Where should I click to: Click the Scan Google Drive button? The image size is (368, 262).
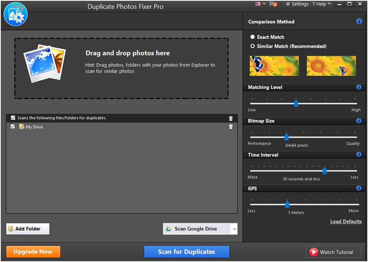coord(197,229)
